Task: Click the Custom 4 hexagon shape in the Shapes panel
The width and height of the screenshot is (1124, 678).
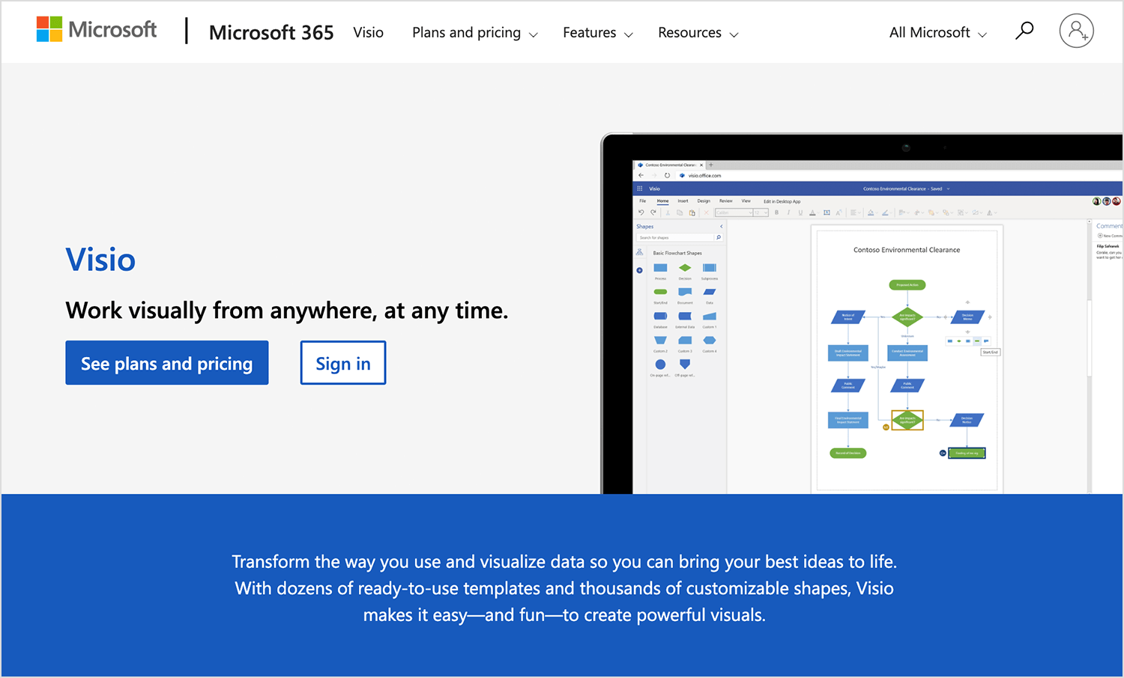Action: (710, 340)
